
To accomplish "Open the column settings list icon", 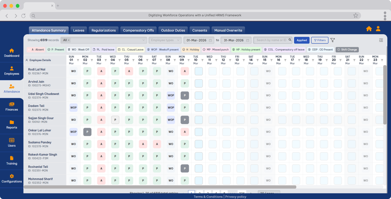I will [x=381, y=40].
